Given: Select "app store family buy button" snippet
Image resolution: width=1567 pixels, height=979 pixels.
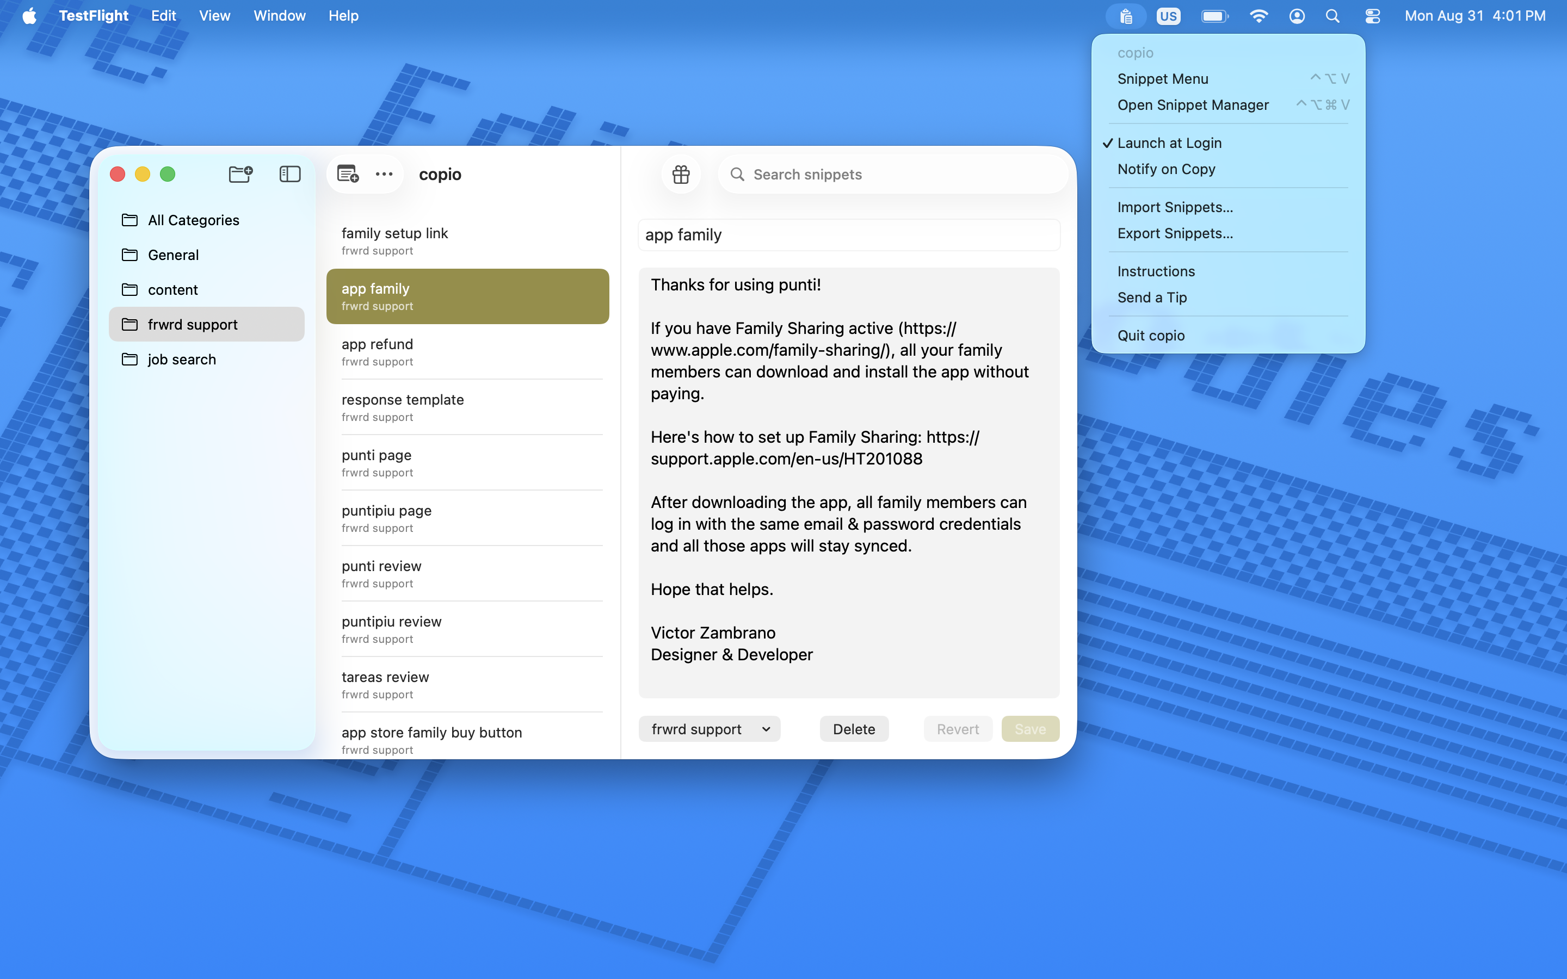Looking at the screenshot, I should point(467,736).
